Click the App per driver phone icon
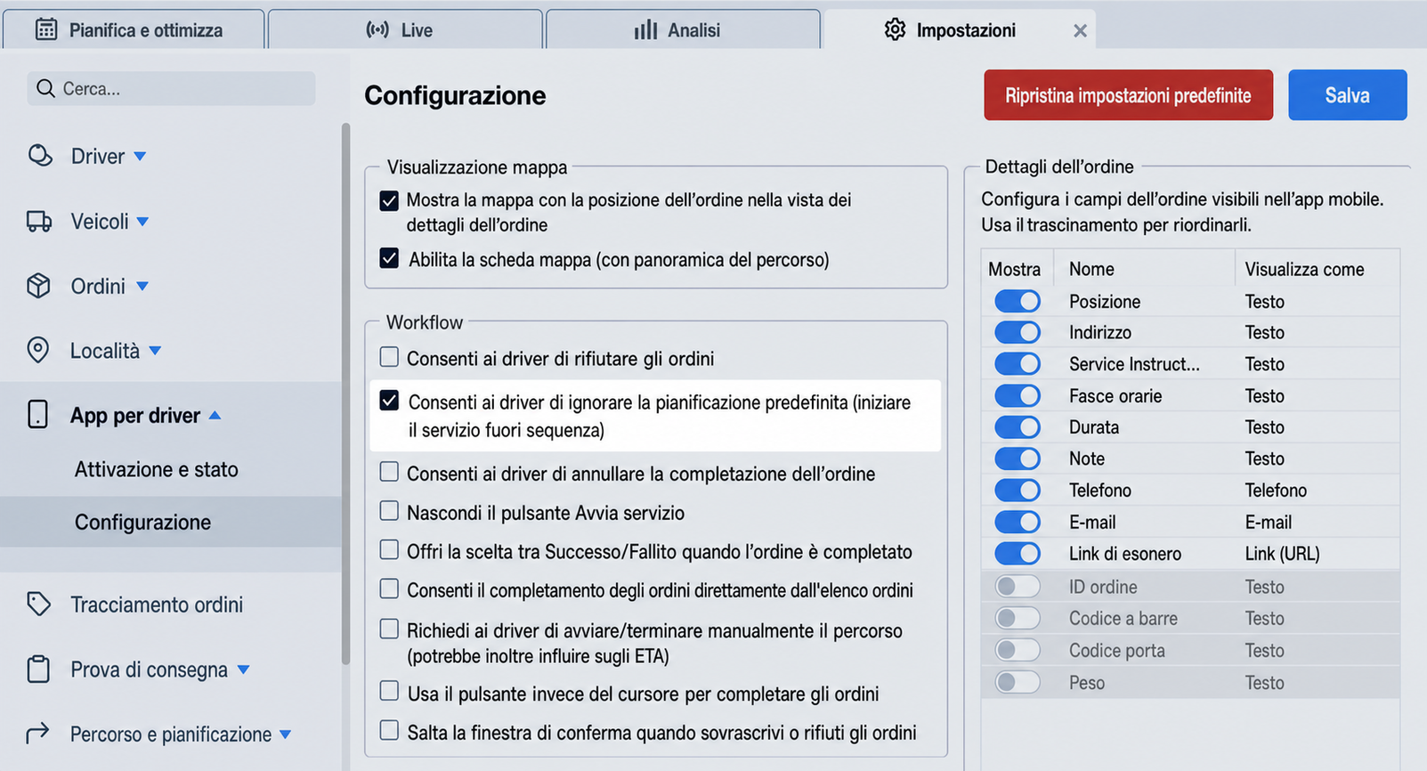The height and width of the screenshot is (771, 1427). [38, 414]
